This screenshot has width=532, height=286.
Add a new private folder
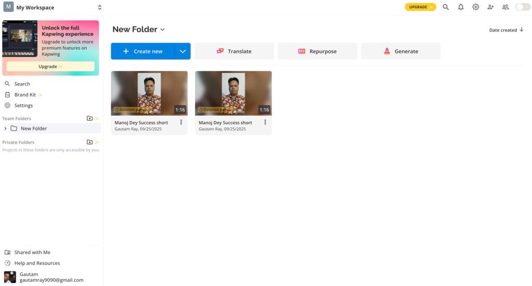pos(89,142)
